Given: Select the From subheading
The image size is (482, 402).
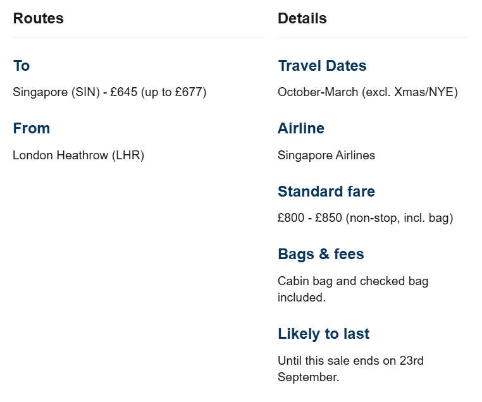Looking at the screenshot, I should tap(32, 128).
